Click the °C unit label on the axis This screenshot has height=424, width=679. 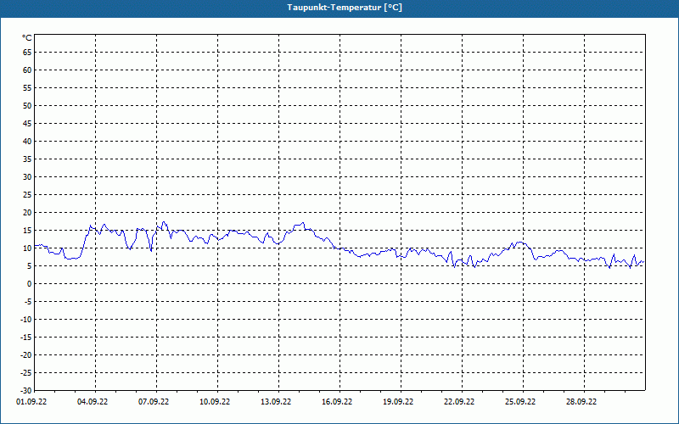tap(27, 38)
